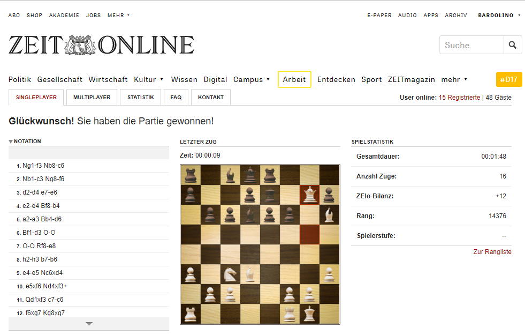Click the yellow #D17 button

(508, 79)
